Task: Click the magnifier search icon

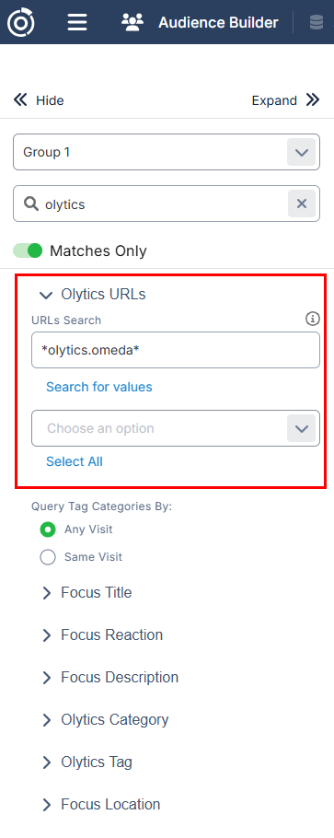Action: coord(31,204)
